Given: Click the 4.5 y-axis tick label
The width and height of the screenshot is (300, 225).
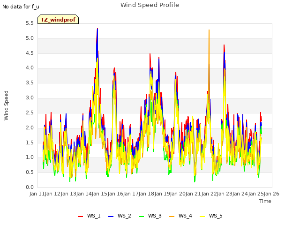Looking at the screenshot, I should pos(30,53).
